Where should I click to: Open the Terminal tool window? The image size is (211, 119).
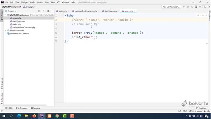[36, 108]
